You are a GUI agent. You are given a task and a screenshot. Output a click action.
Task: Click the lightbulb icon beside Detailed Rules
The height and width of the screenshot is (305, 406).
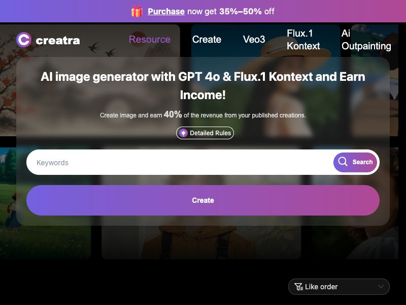(x=183, y=133)
